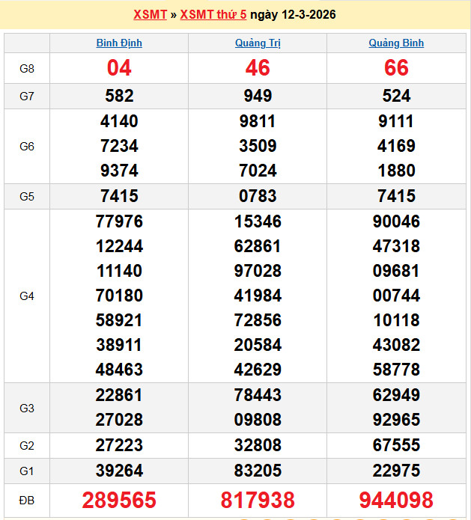Select the G8 result 46
Image resolution: width=471 pixels, height=520 pixels.
click(257, 68)
